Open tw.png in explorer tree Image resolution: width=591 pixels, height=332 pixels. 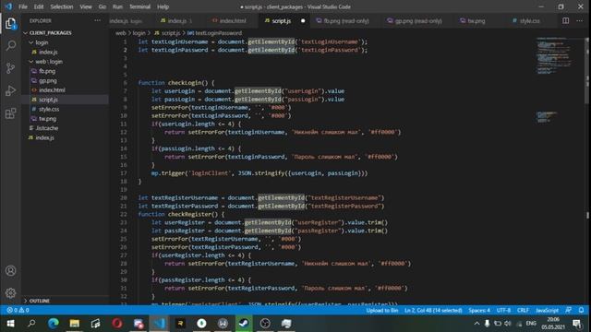(47, 119)
